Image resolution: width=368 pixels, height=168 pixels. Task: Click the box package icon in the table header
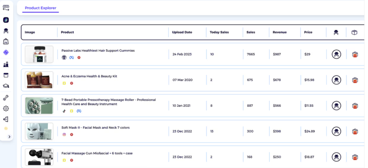pos(354,33)
